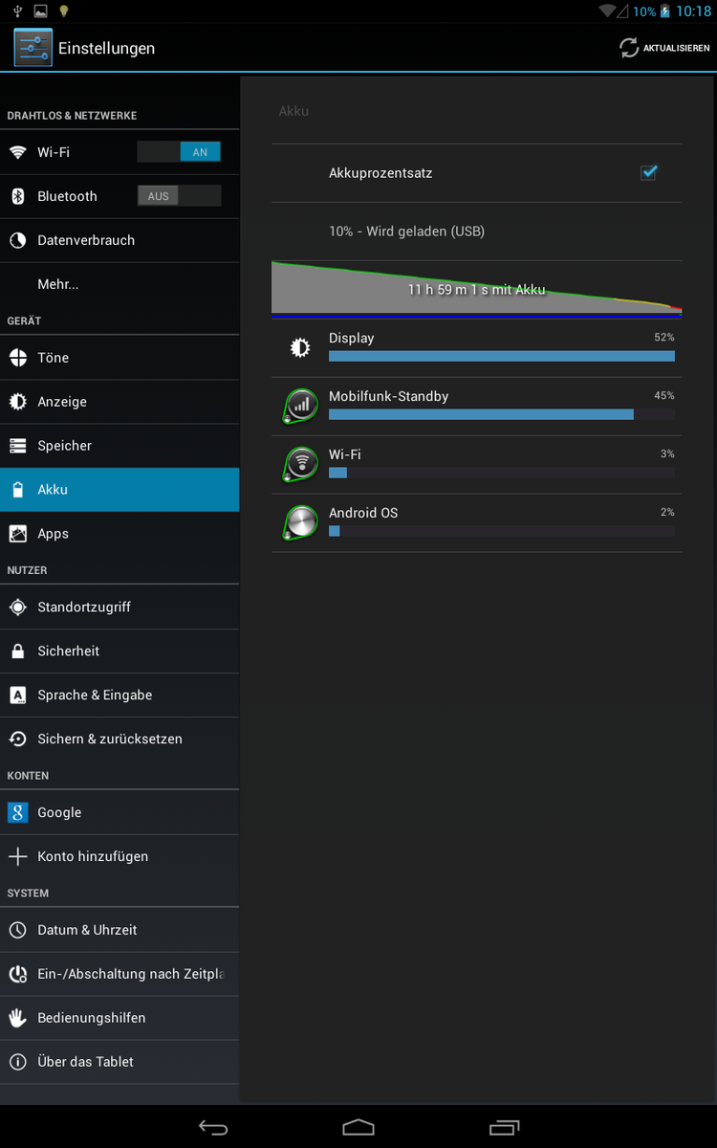717x1148 pixels.
Task: Select Sprache & Eingabe settings
Action: tap(95, 695)
